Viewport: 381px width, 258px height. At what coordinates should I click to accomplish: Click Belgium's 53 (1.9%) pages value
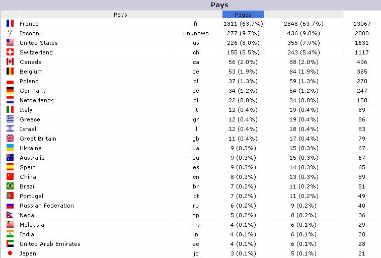pos(243,72)
